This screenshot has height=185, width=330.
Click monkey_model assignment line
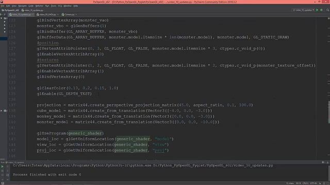click(x=126, y=117)
